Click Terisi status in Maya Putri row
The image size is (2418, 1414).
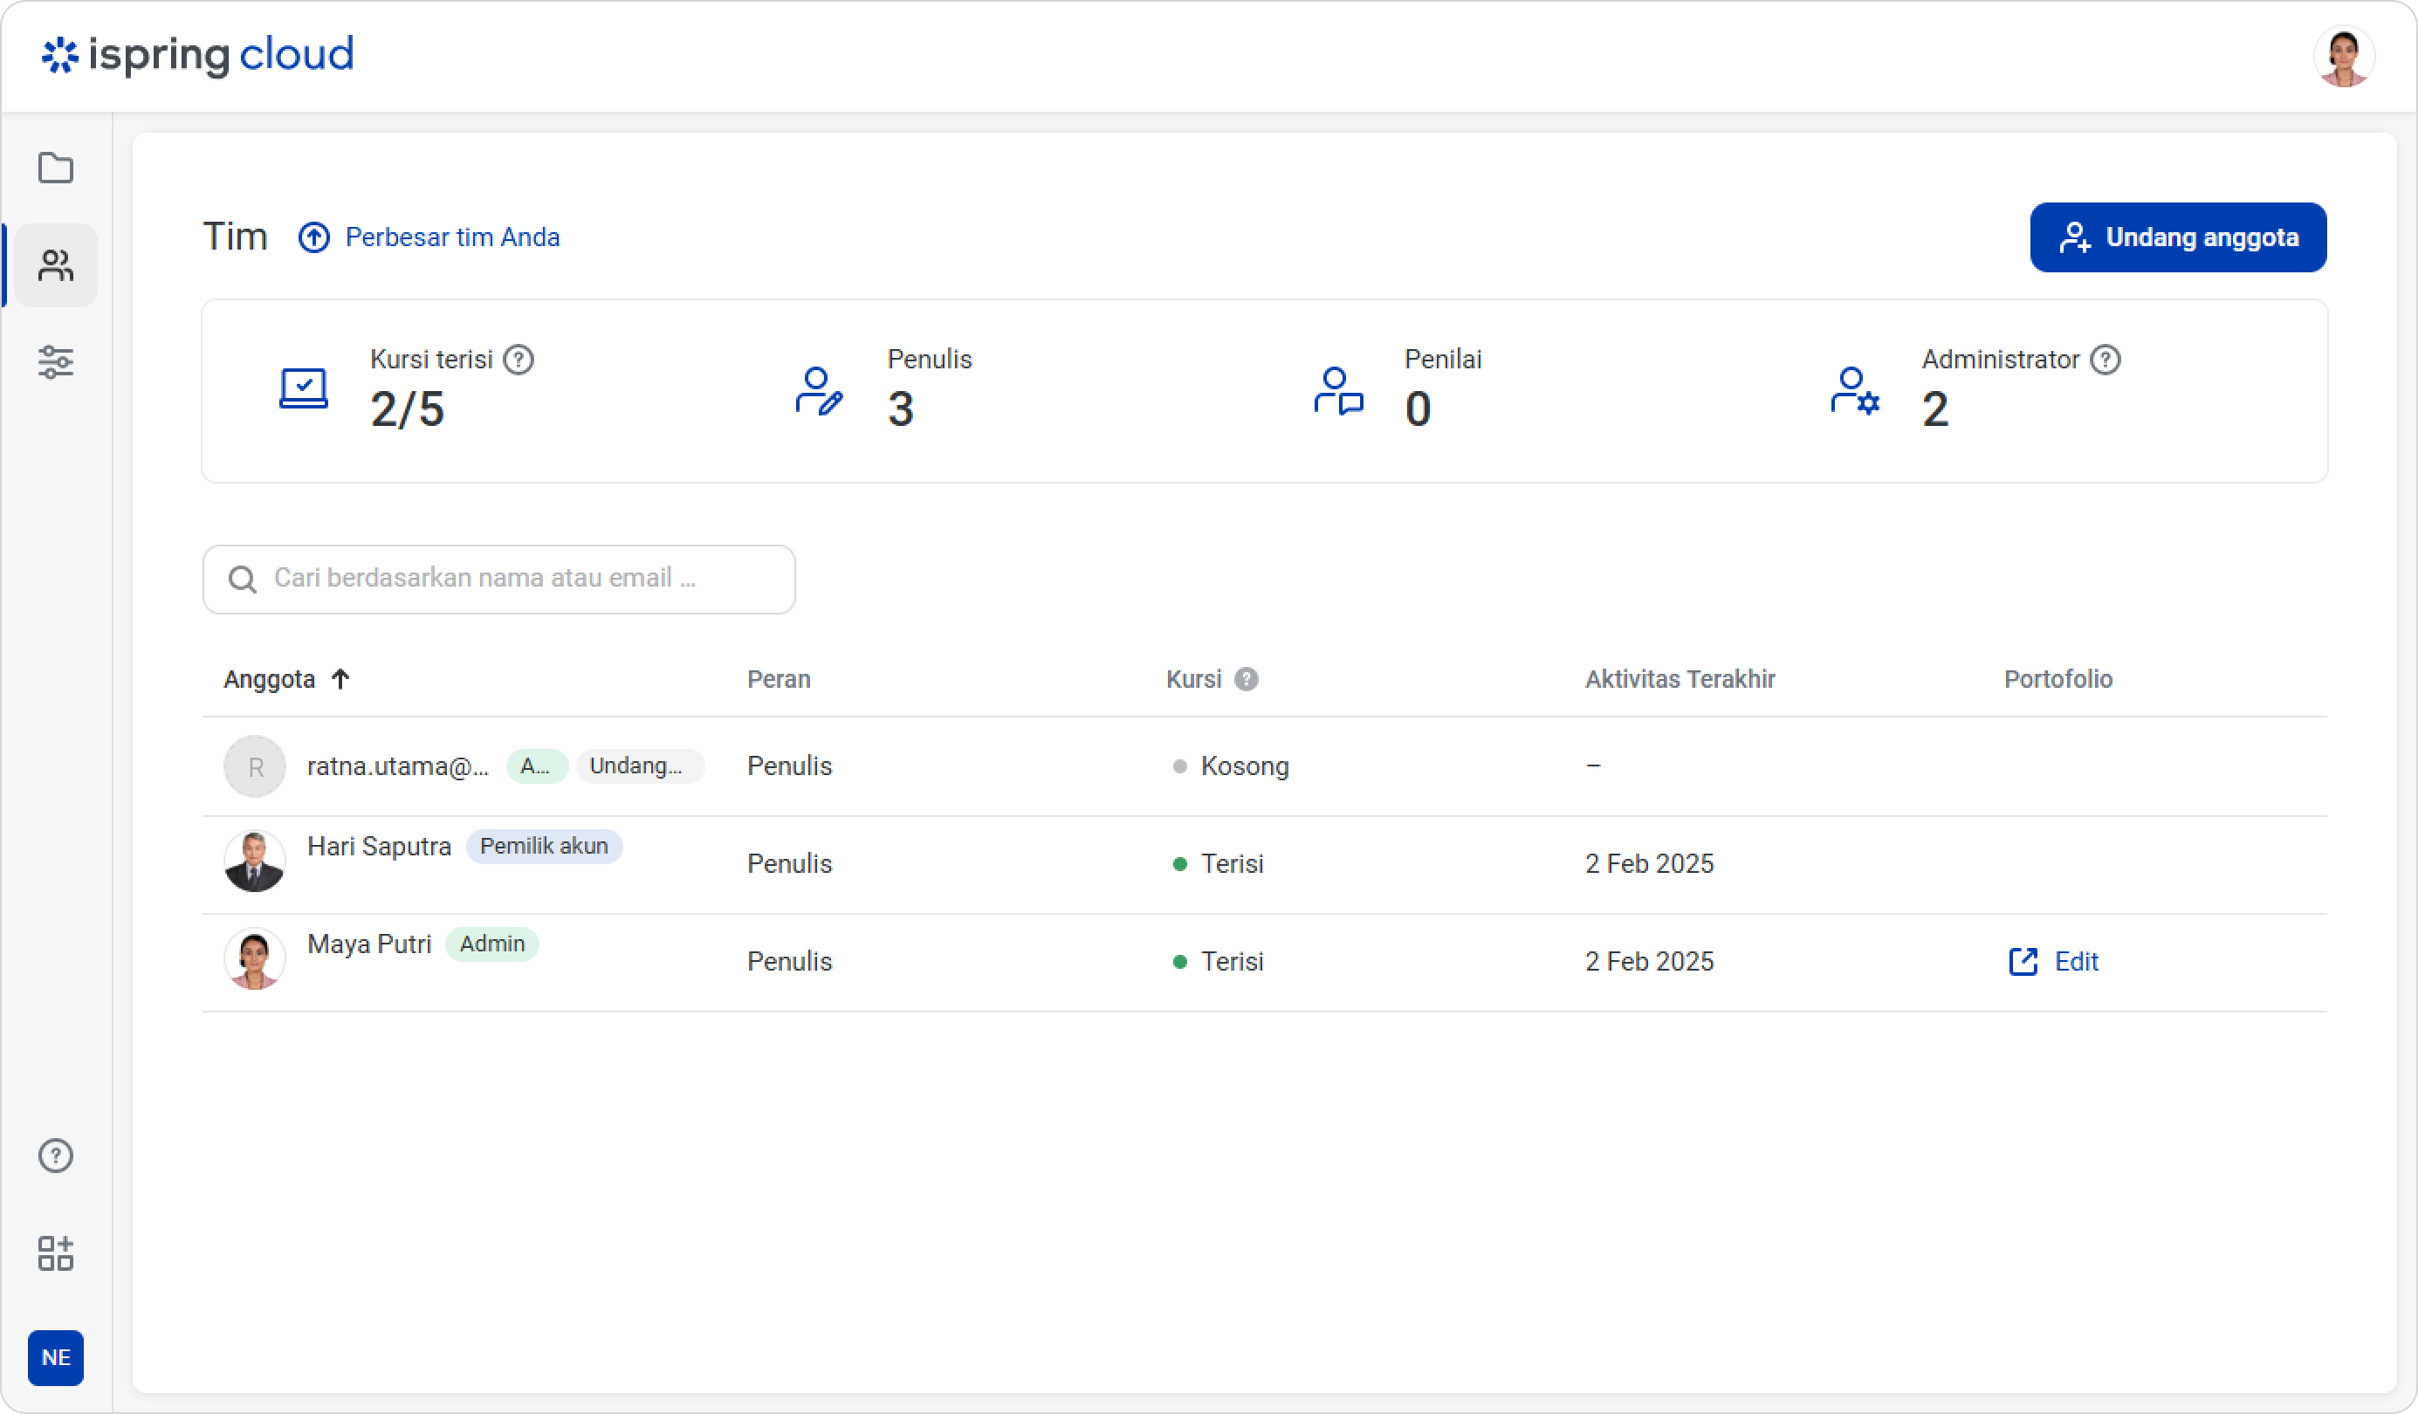[1232, 961]
